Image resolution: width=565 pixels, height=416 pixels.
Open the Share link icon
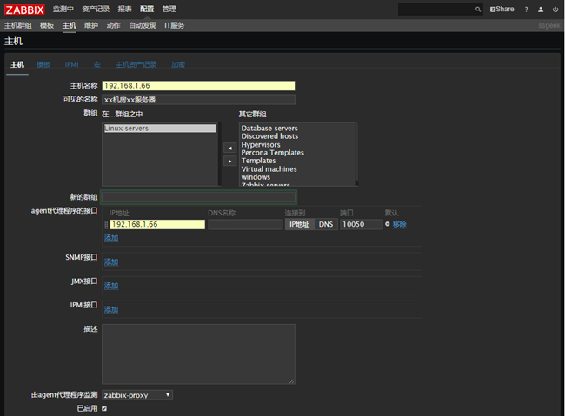[502, 10]
